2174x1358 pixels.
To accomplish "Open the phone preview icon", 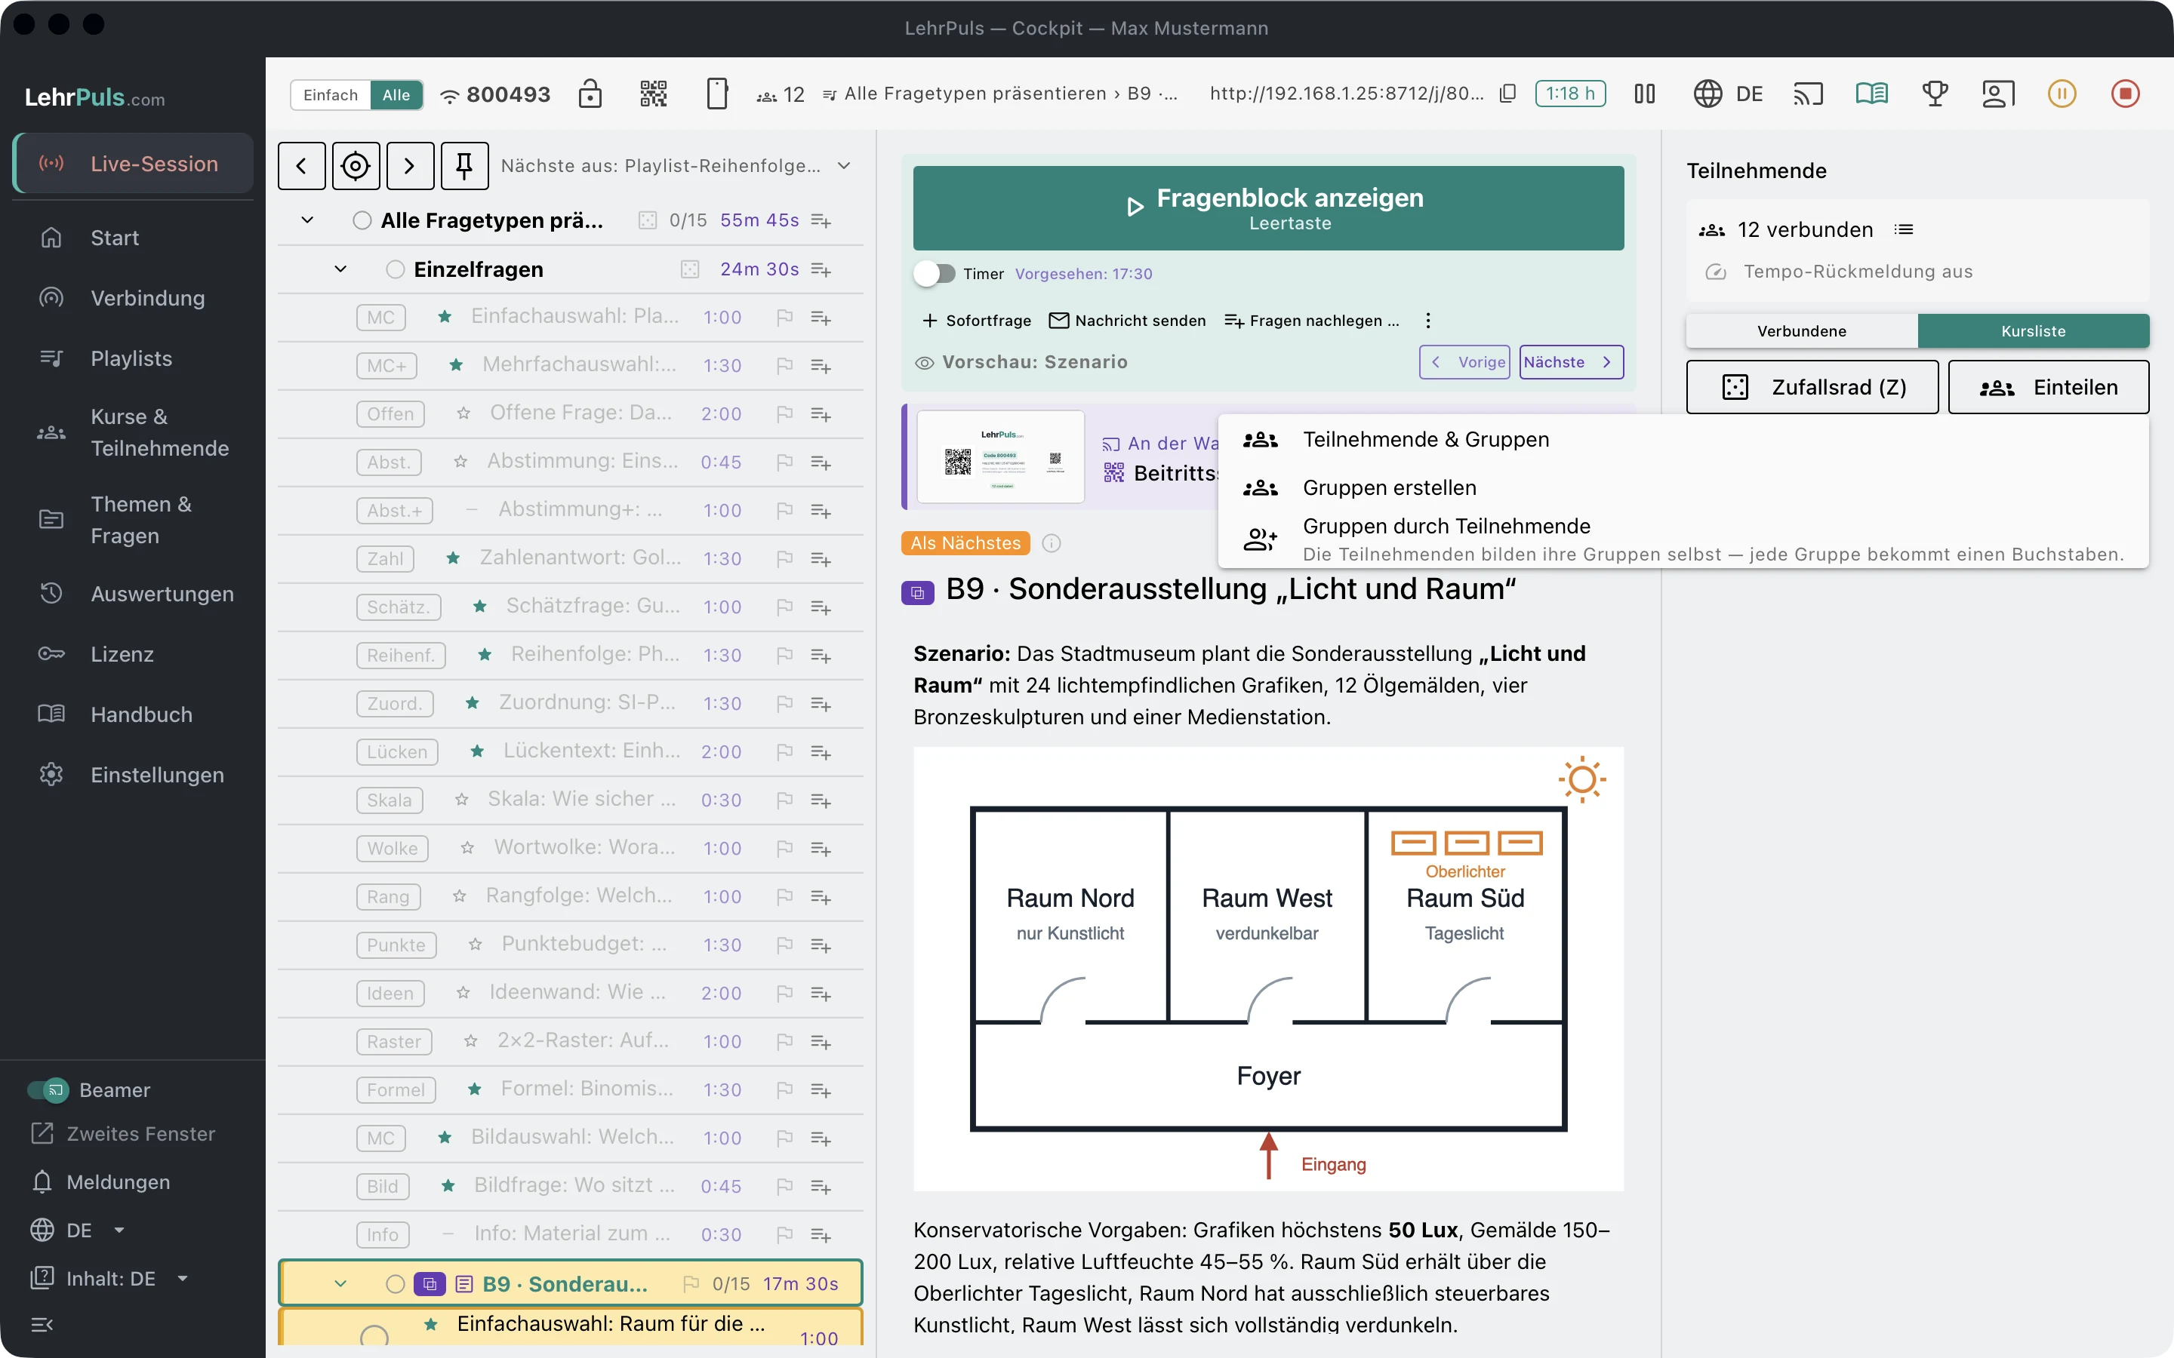I will point(717,94).
